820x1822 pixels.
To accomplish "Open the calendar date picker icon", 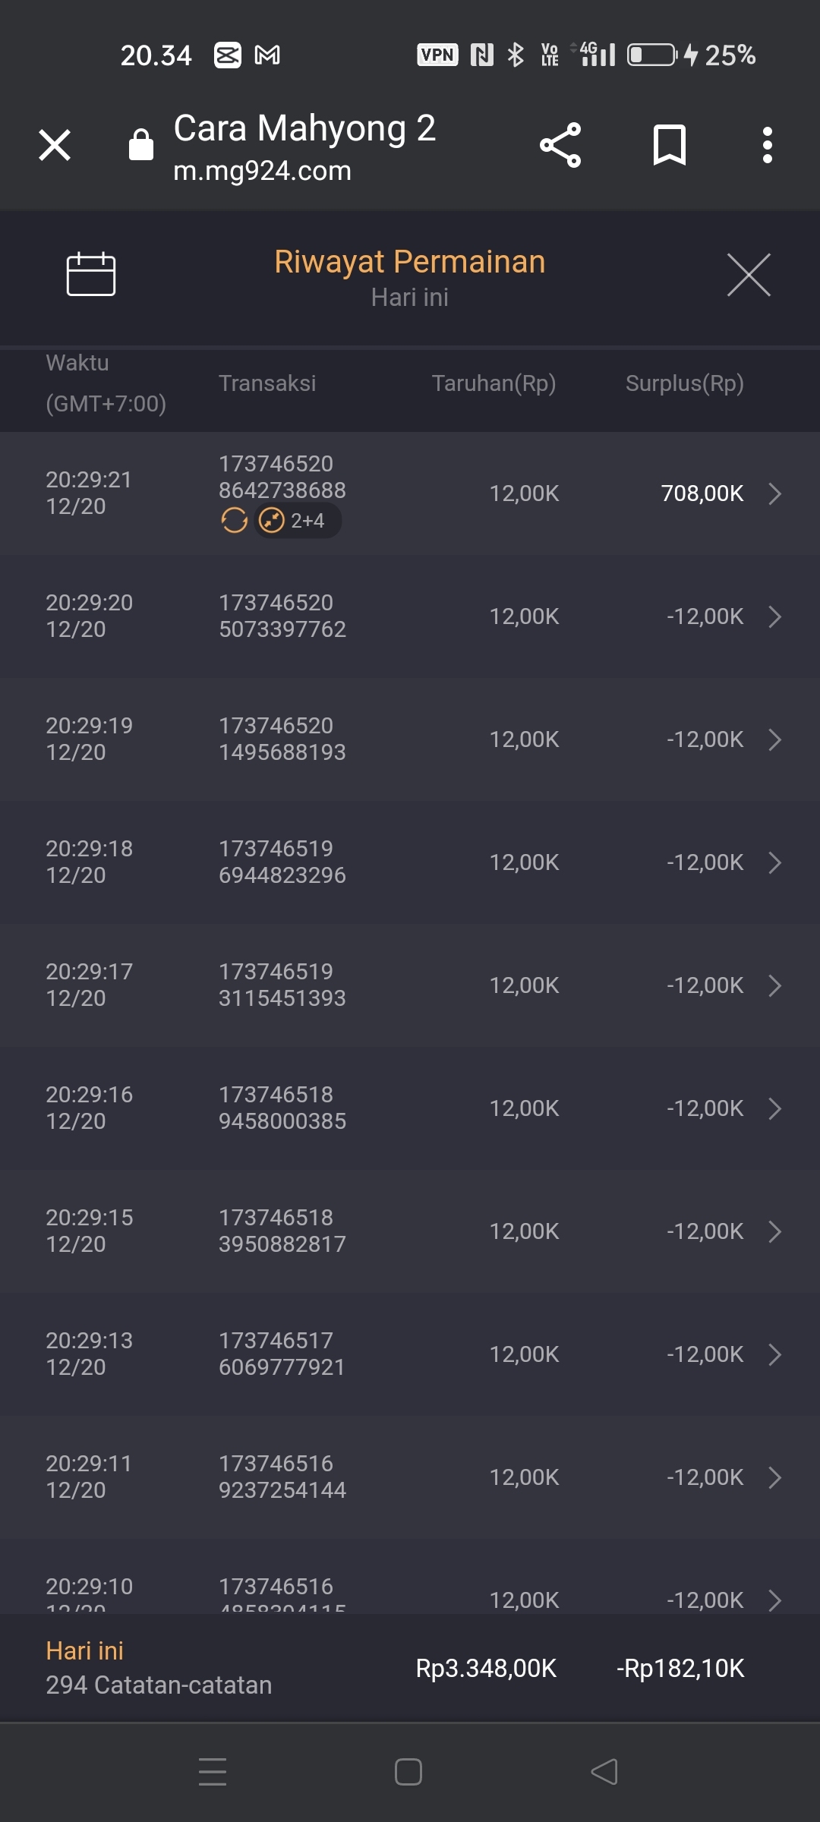I will click(x=90, y=273).
